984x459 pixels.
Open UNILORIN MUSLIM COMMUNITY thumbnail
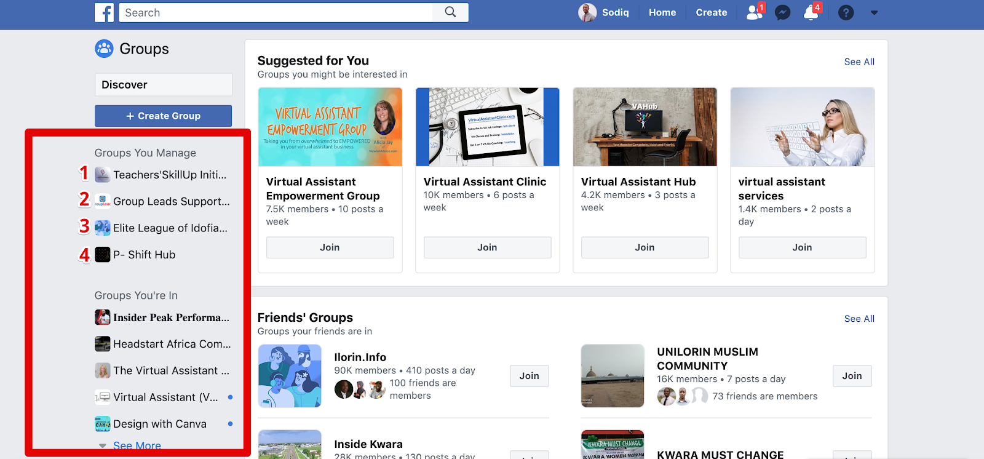[x=613, y=376]
